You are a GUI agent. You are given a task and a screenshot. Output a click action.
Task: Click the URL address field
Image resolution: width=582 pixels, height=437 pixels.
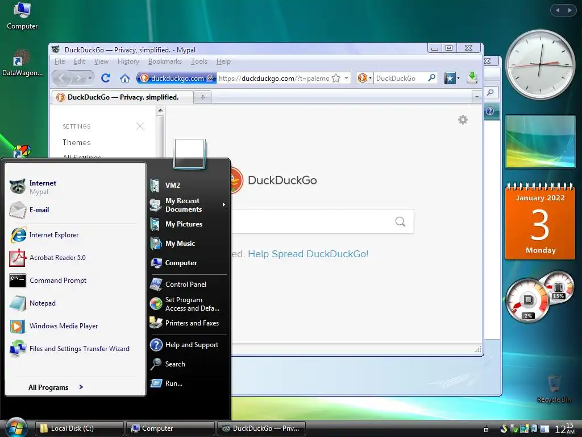[274, 79]
